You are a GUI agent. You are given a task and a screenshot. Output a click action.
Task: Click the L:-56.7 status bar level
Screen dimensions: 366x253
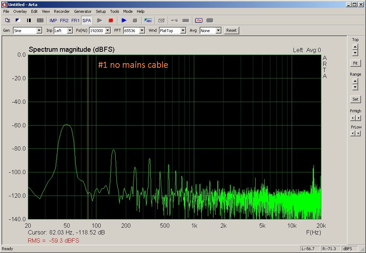[310, 249]
